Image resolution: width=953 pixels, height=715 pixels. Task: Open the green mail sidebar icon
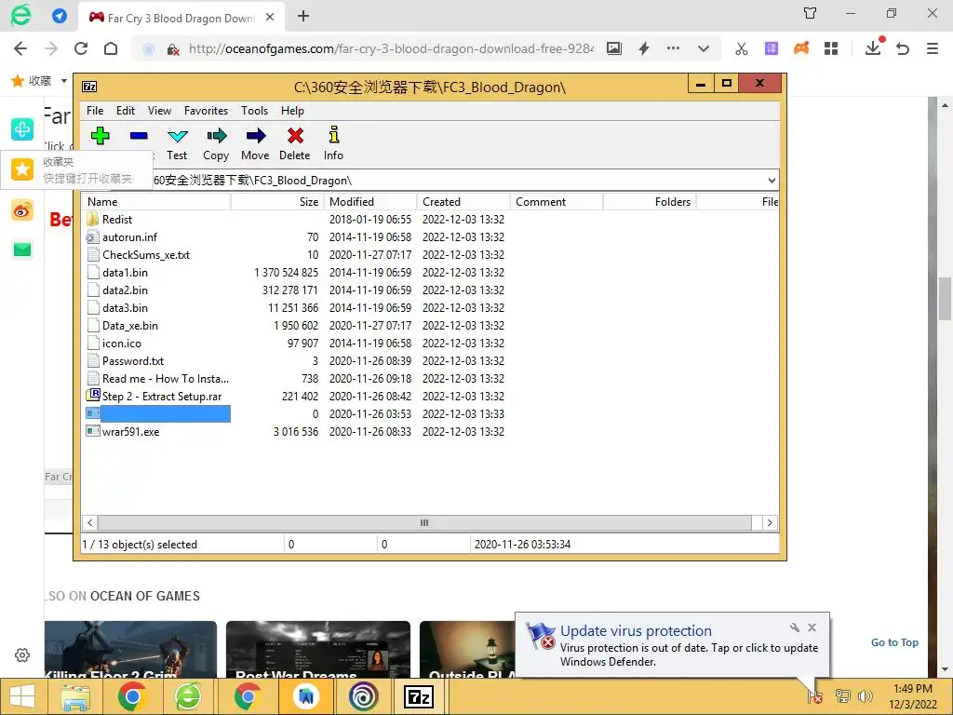pyautogui.click(x=22, y=250)
